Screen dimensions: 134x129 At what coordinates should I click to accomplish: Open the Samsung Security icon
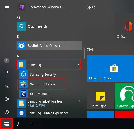(x=24, y=74)
